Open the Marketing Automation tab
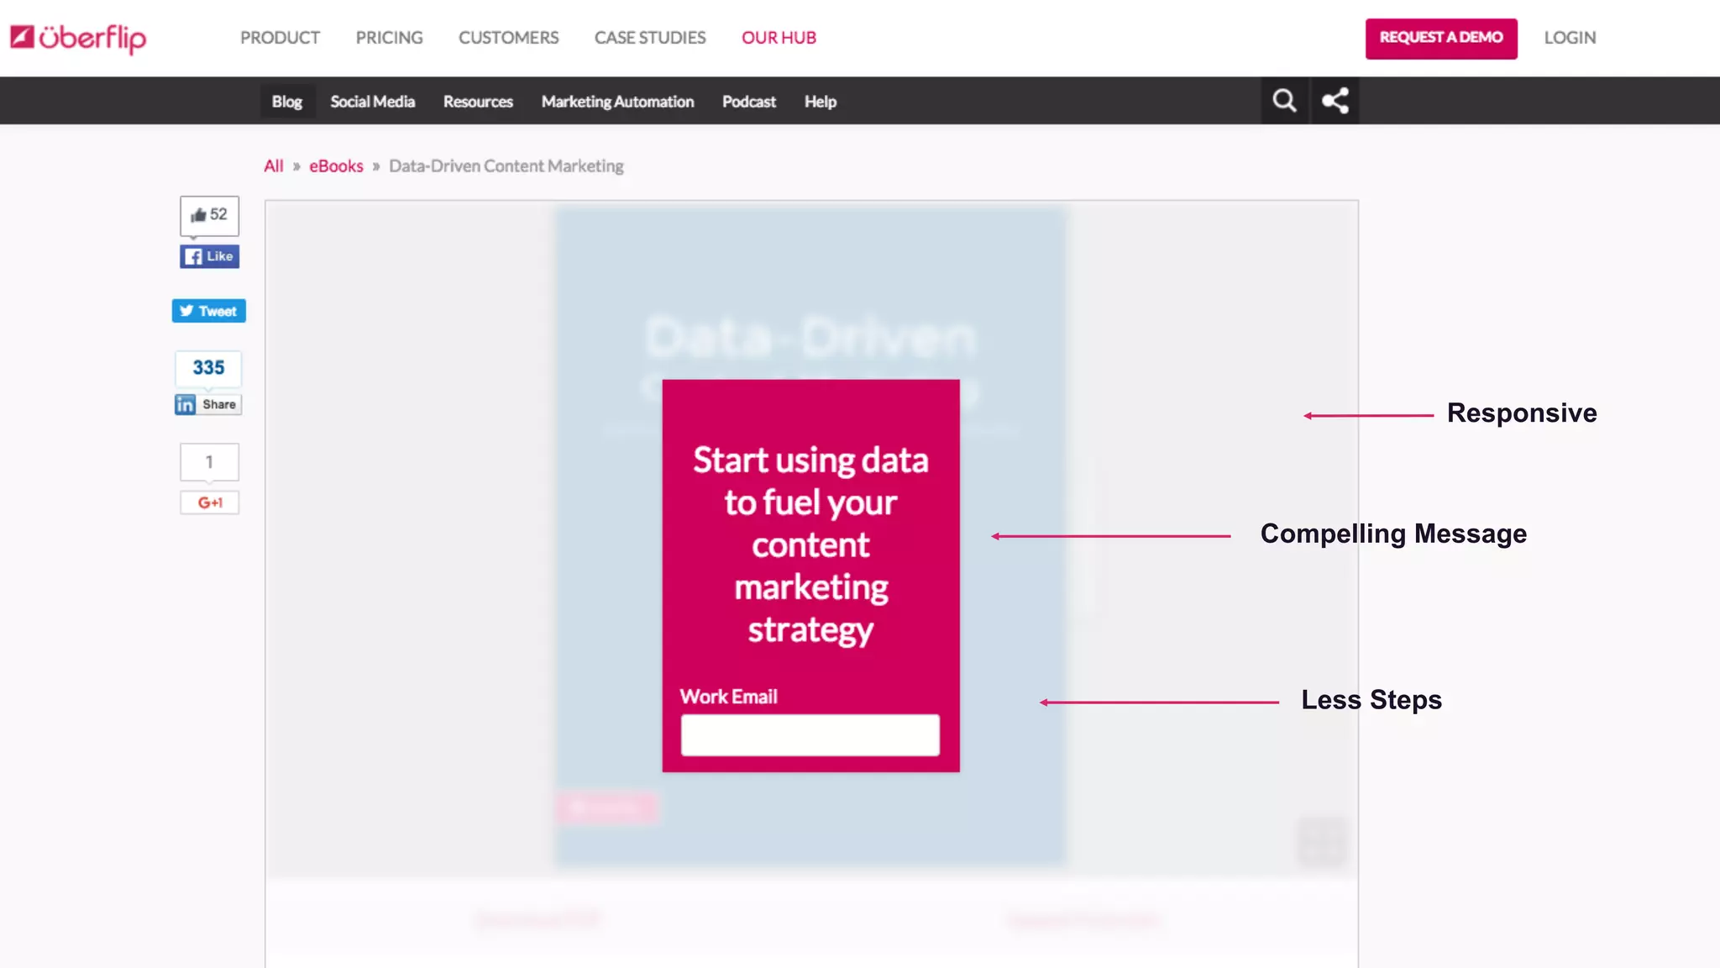Viewport: 1720px width, 968px height. coord(617,102)
